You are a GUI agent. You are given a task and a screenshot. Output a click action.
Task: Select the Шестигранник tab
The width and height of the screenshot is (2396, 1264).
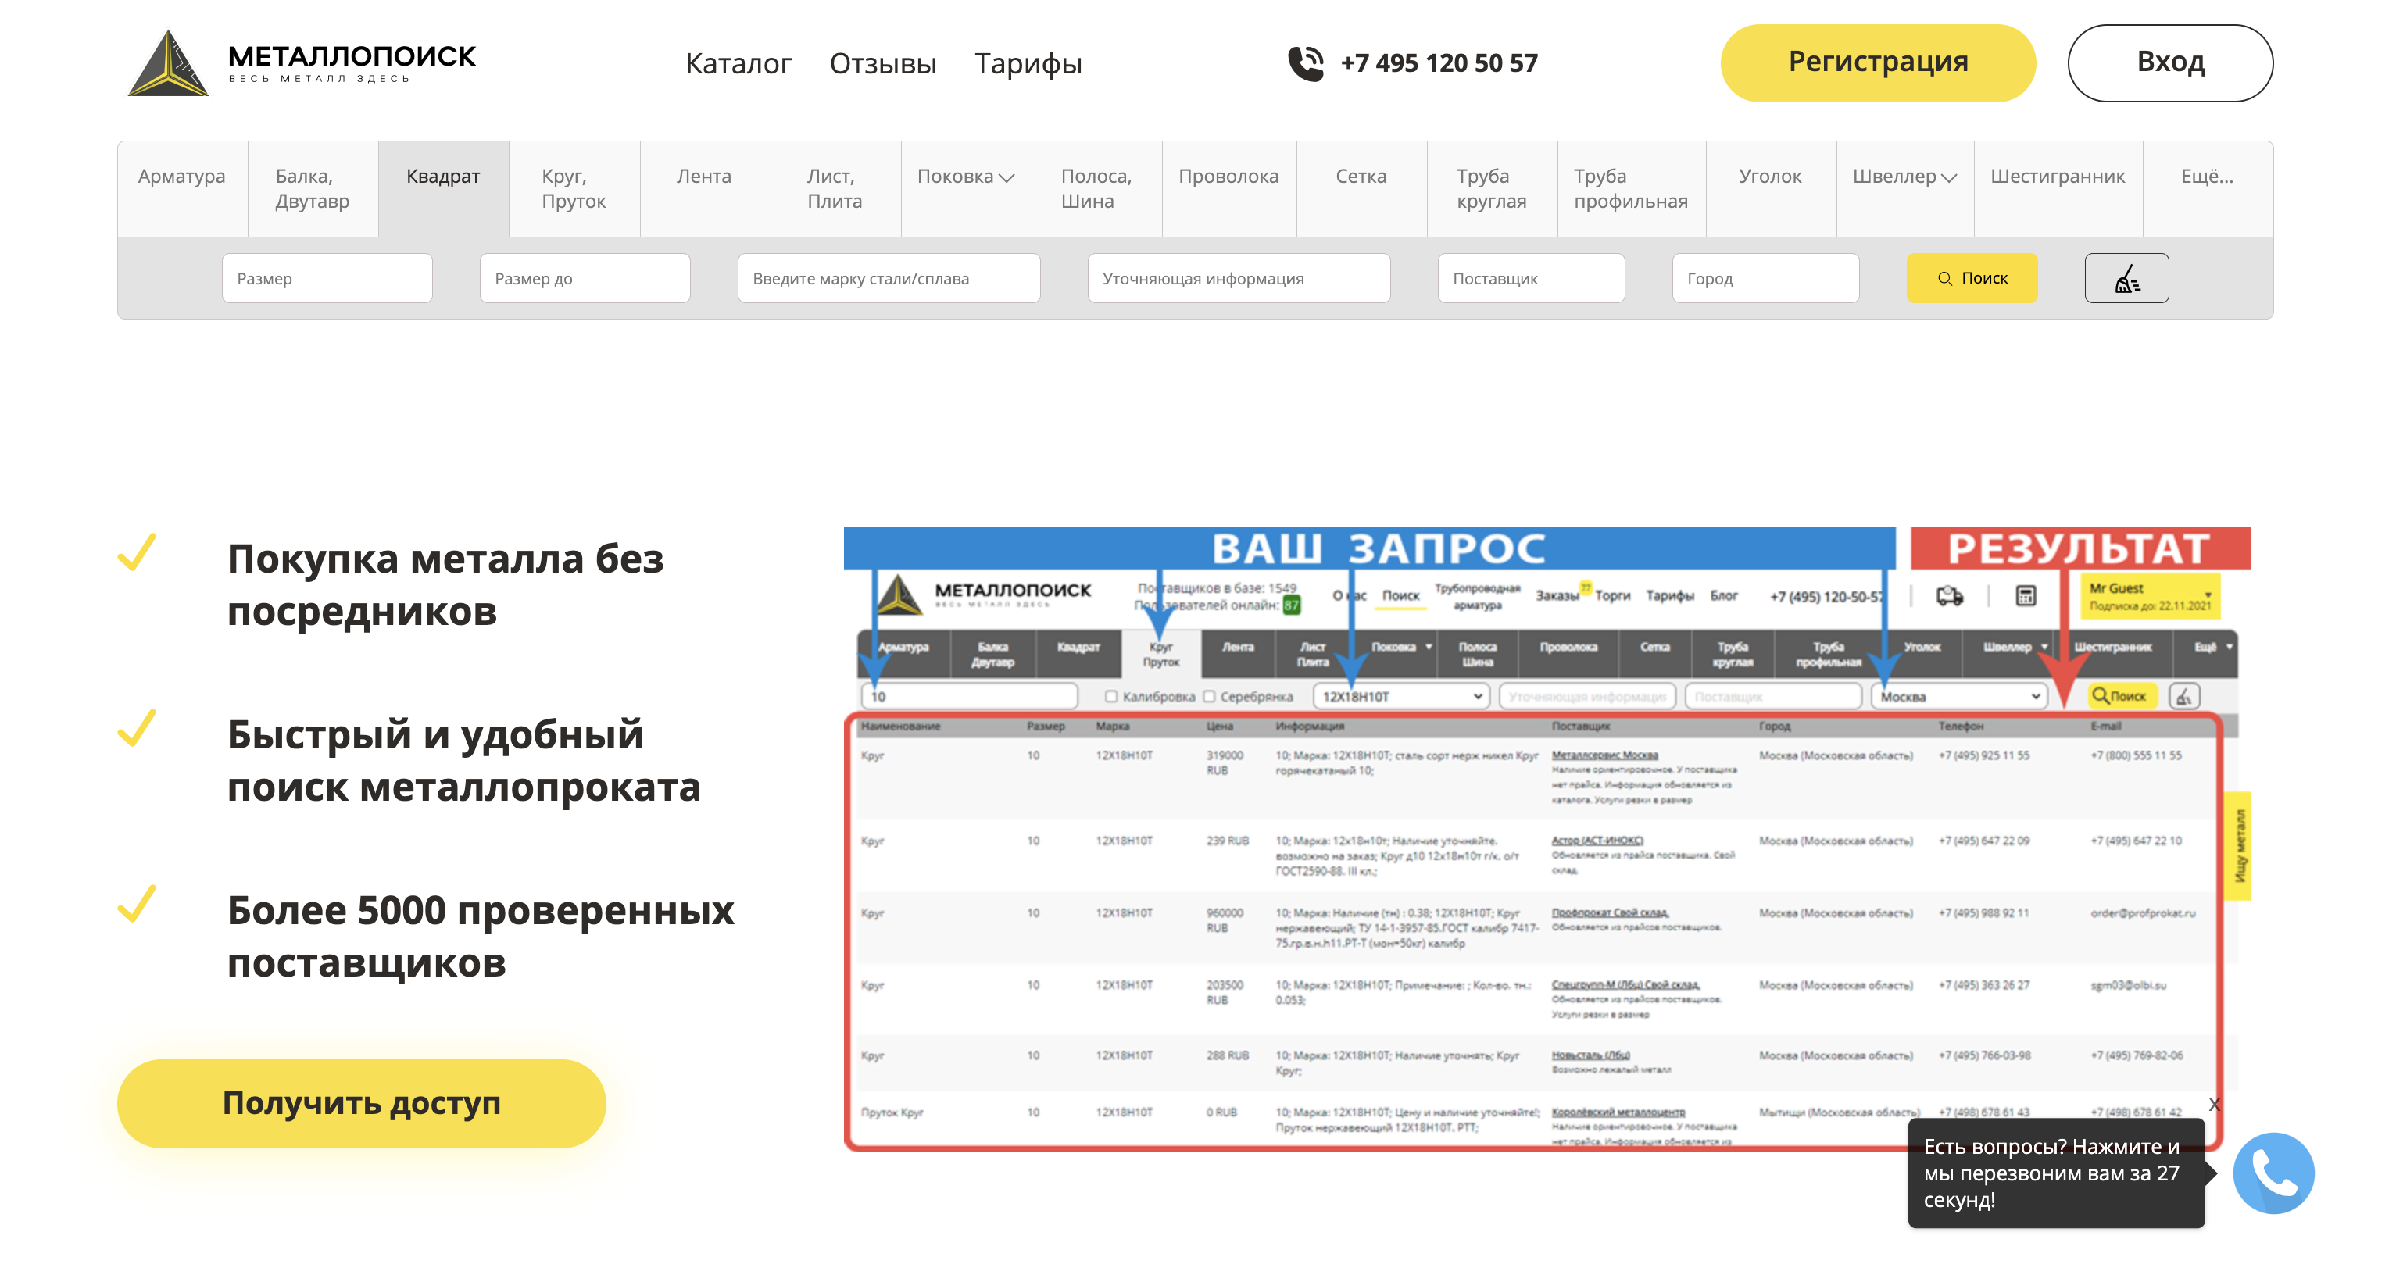[x=2058, y=189]
